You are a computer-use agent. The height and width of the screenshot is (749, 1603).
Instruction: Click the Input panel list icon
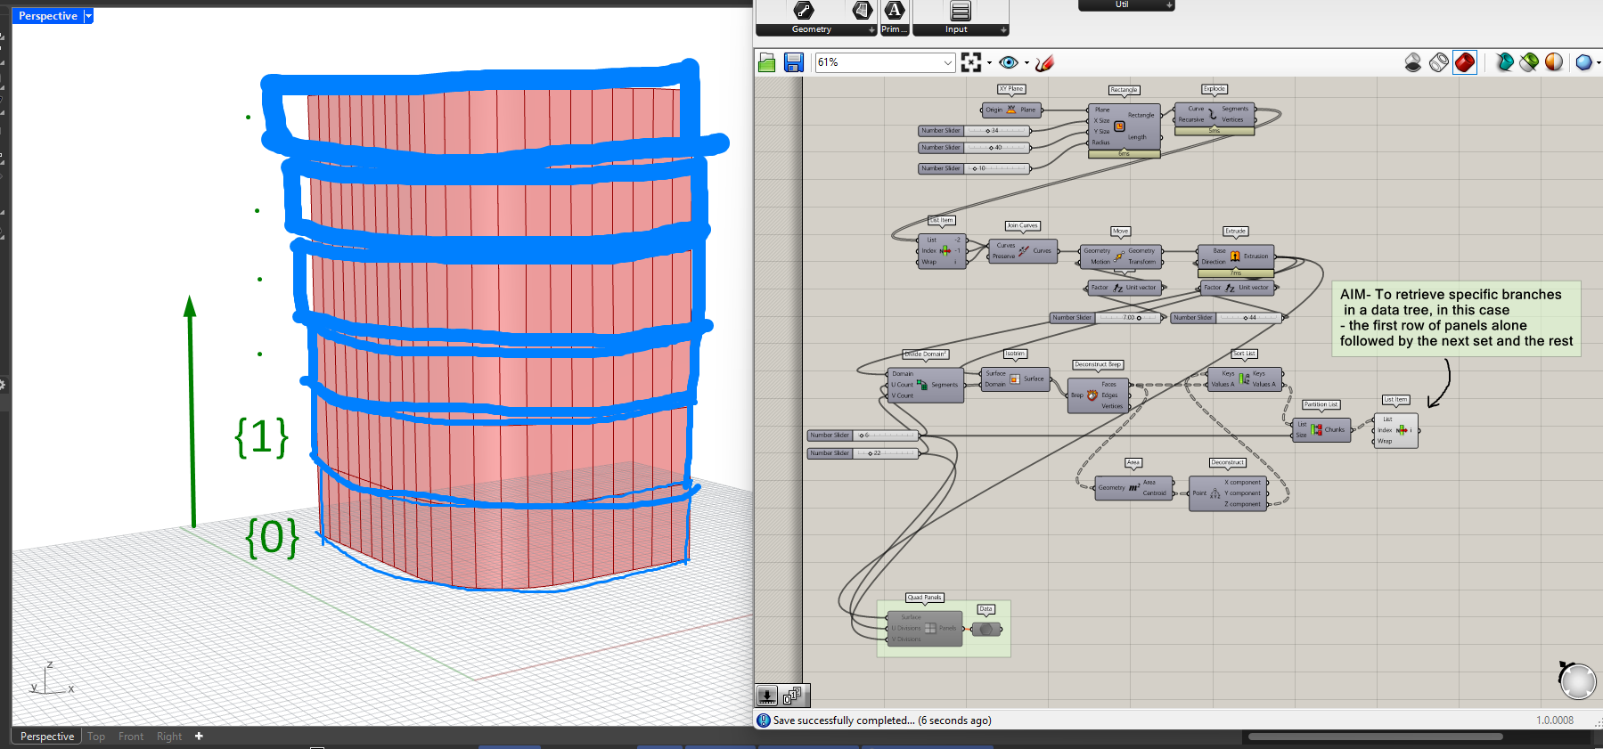pyautogui.click(x=960, y=11)
